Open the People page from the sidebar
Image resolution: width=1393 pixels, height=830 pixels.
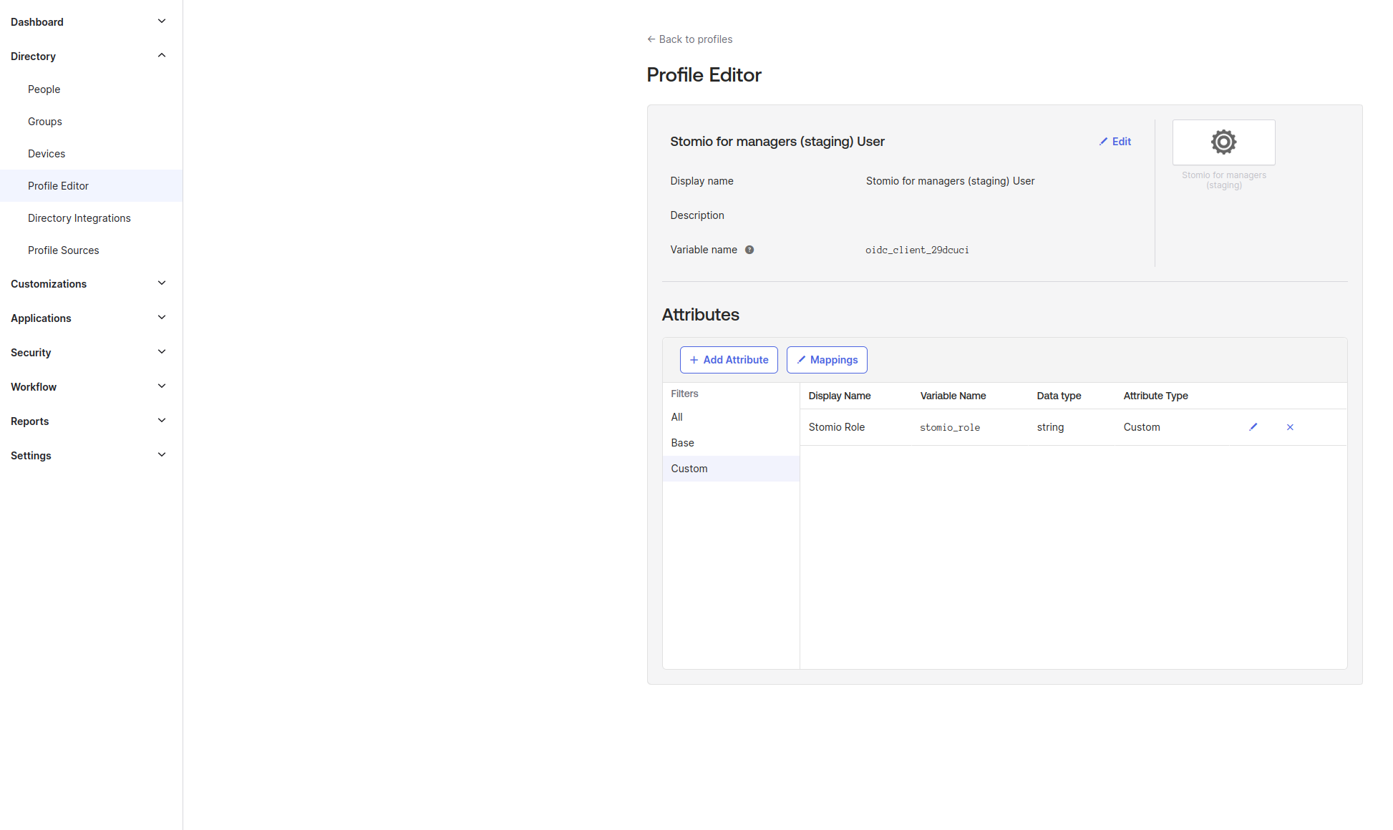pos(44,89)
